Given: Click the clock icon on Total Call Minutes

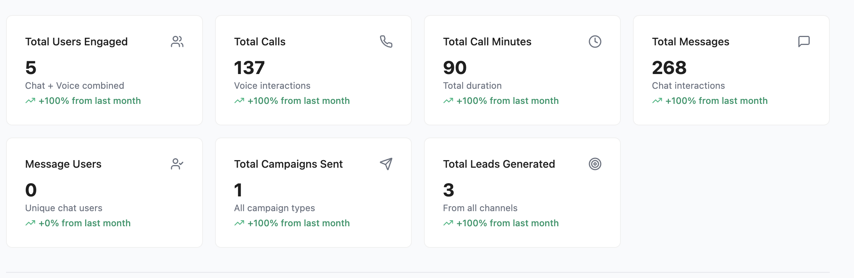Looking at the screenshot, I should (595, 42).
